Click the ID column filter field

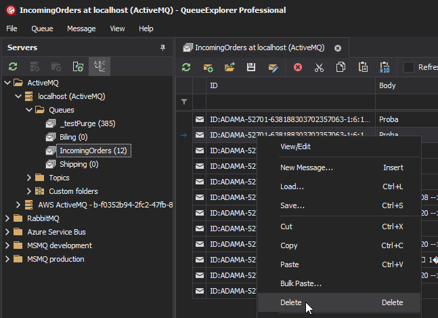(290, 102)
